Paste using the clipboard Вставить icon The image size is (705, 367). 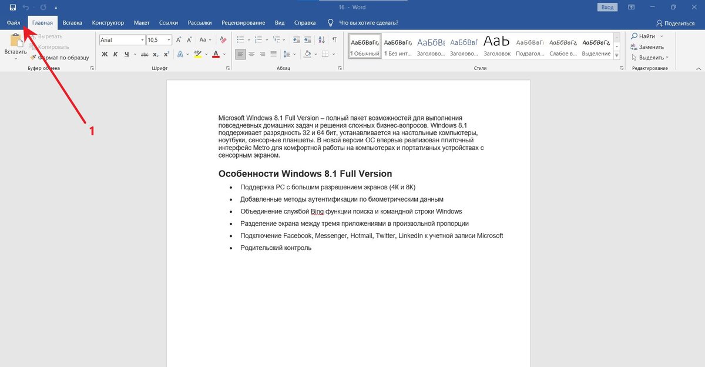coord(15,40)
